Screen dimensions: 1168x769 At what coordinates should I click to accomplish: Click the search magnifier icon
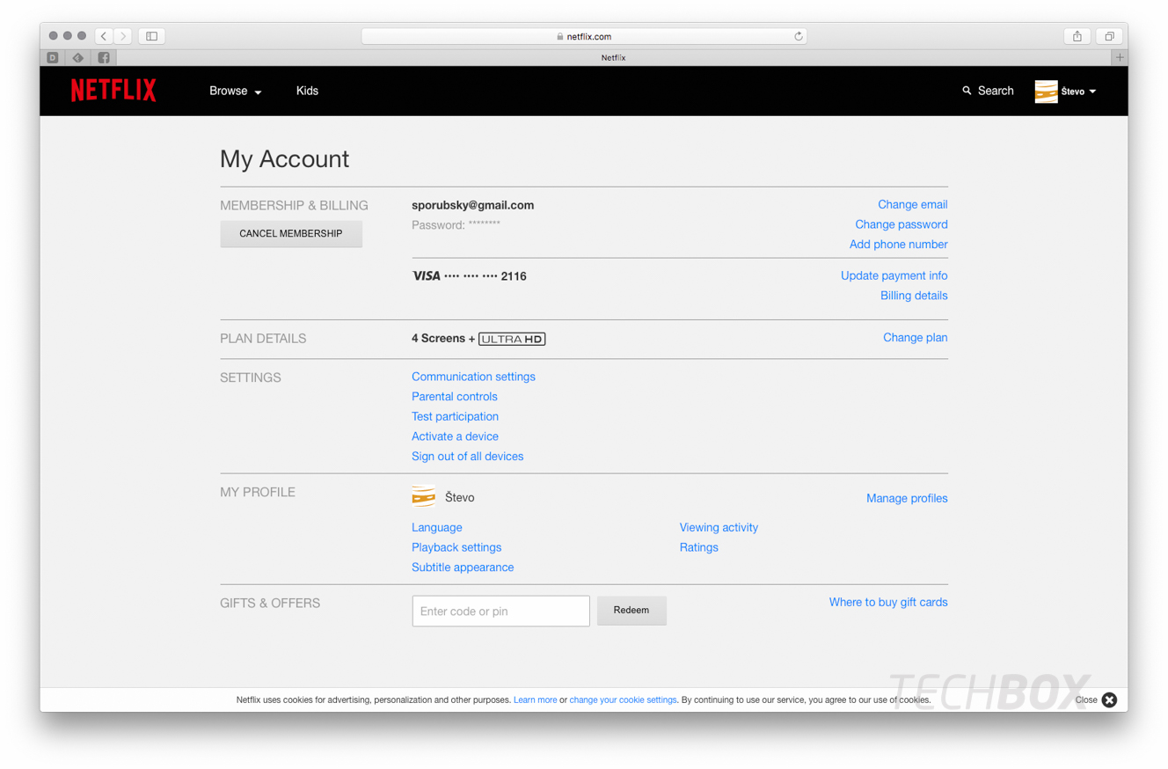pyautogui.click(x=967, y=91)
